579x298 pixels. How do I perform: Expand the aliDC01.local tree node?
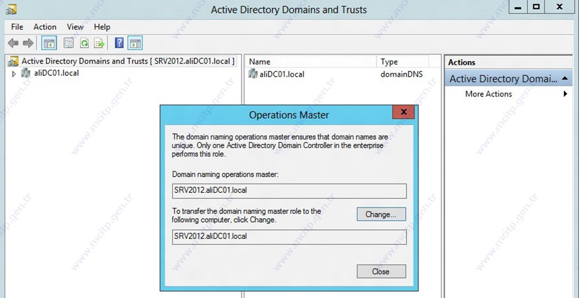coord(14,74)
